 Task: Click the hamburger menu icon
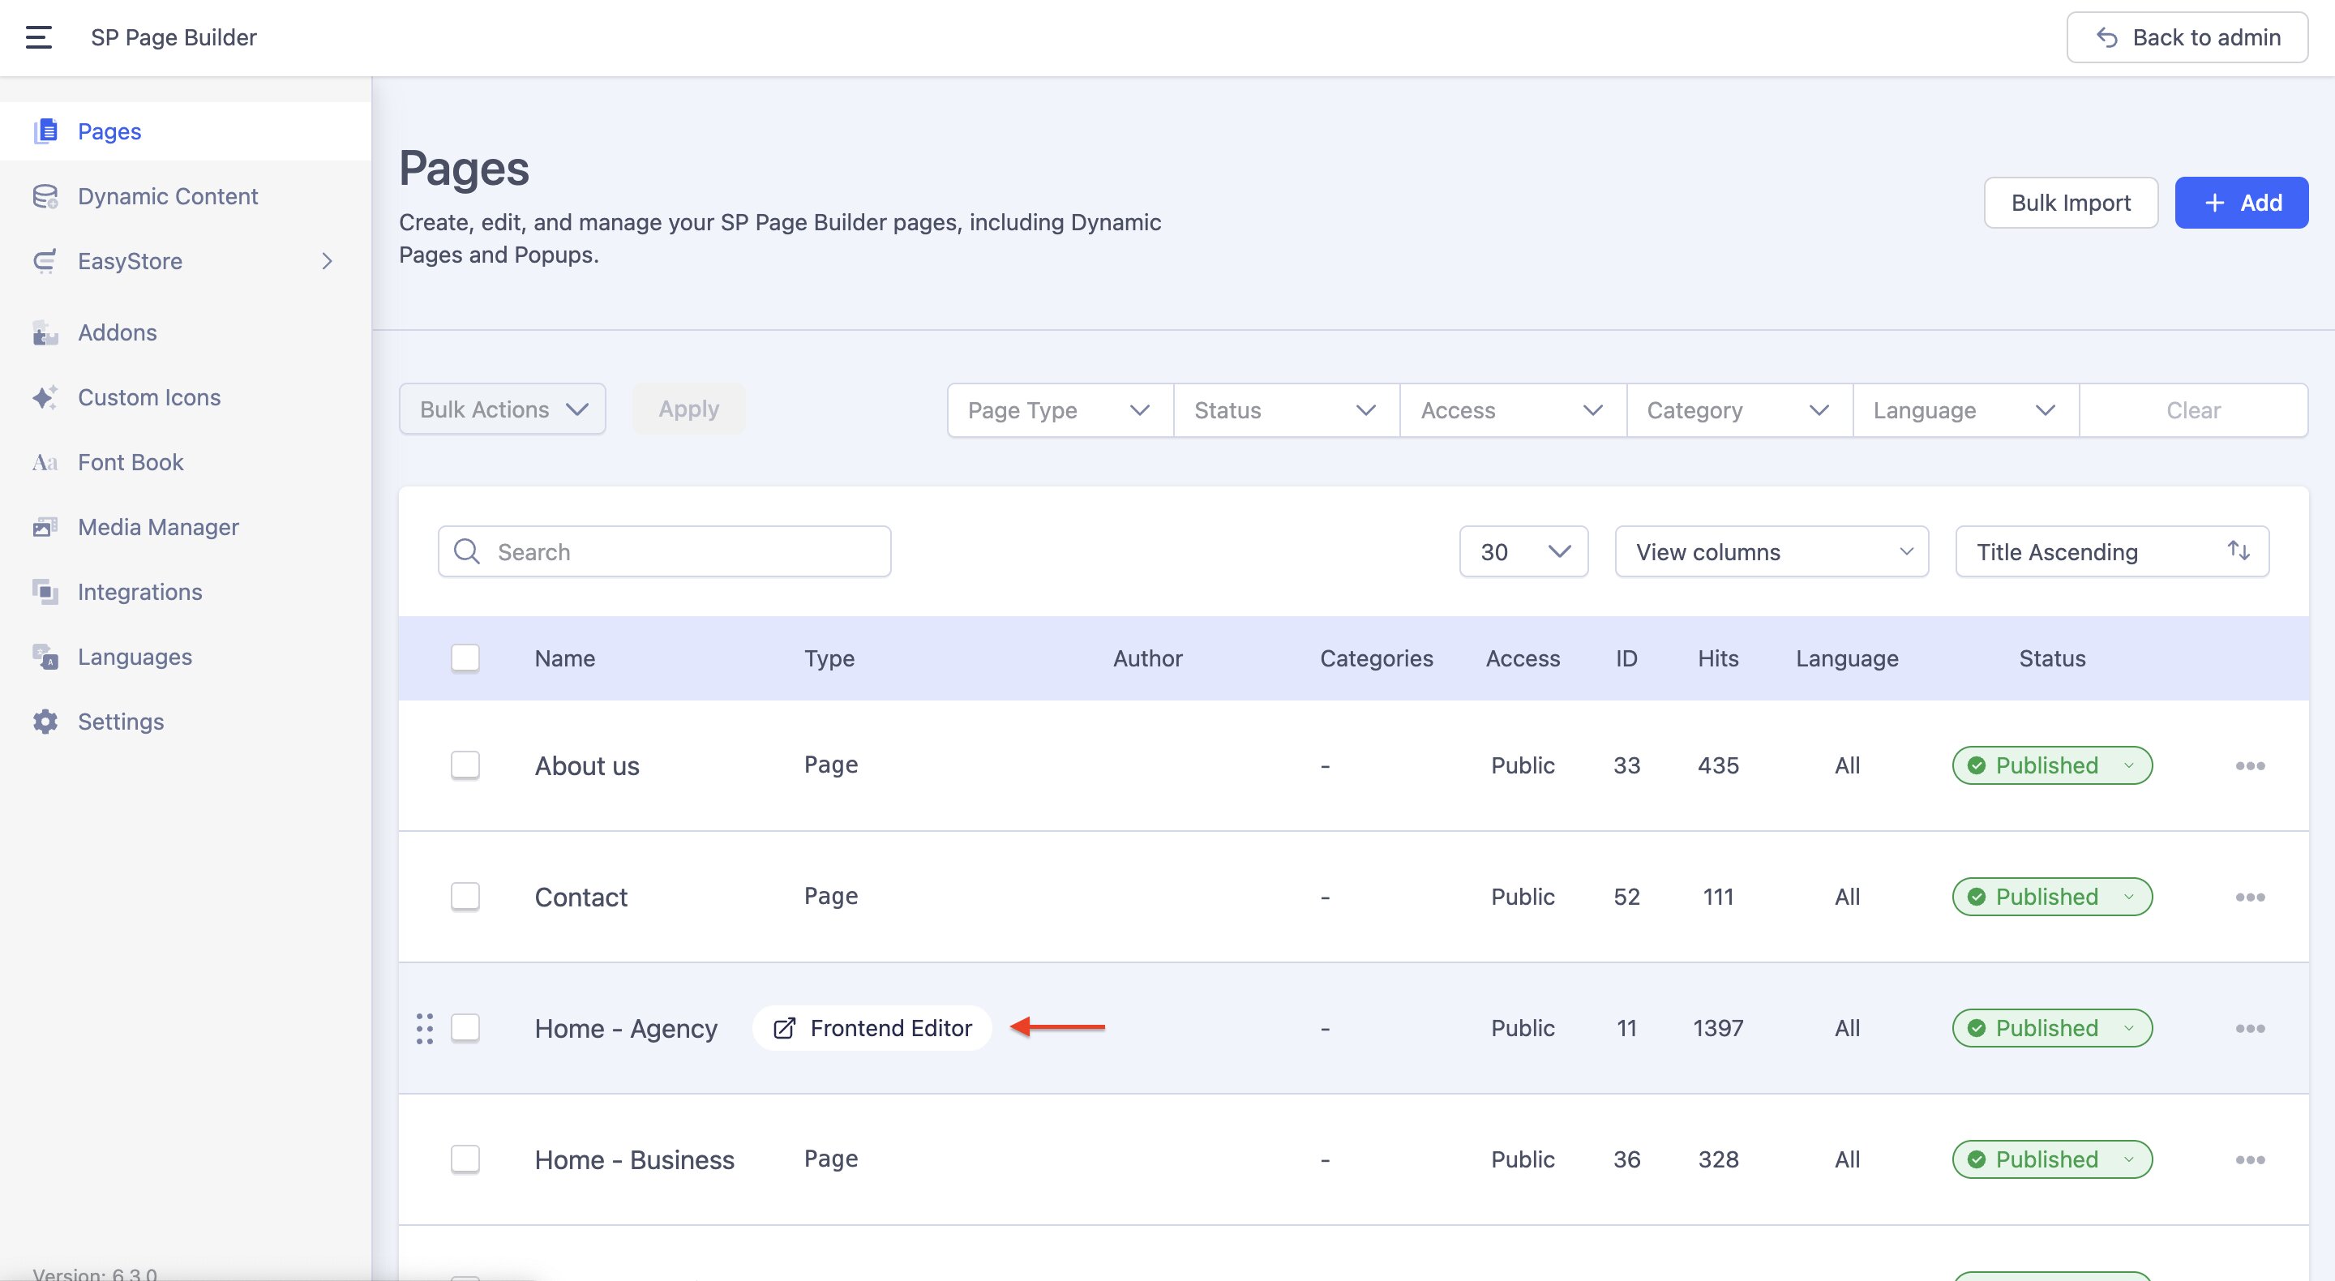click(38, 37)
